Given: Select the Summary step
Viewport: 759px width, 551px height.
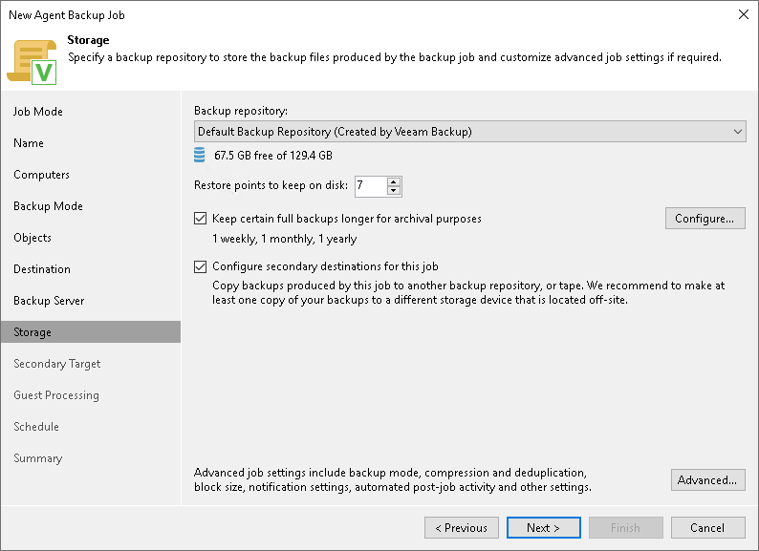Looking at the screenshot, I should [x=37, y=458].
